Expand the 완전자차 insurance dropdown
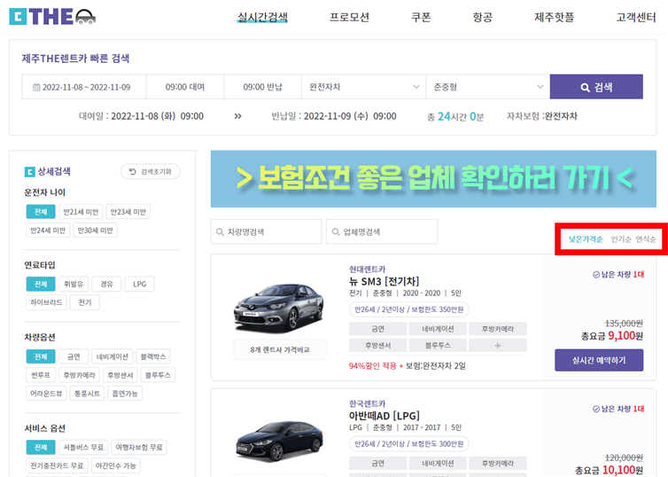The image size is (668, 477). [x=364, y=87]
